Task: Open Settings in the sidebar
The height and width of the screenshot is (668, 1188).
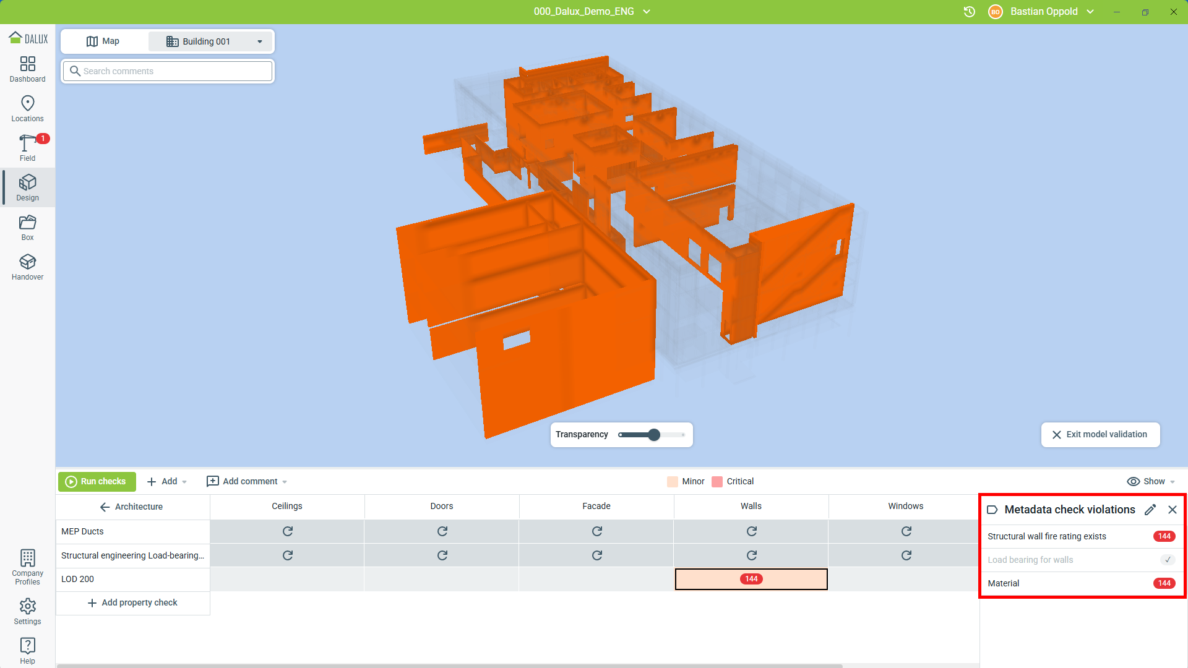Action: point(27,612)
